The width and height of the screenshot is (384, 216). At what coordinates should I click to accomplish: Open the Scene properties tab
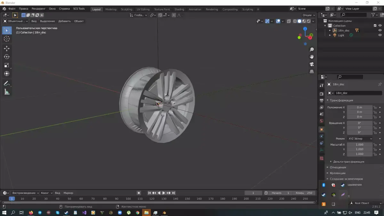(x=322, y=114)
